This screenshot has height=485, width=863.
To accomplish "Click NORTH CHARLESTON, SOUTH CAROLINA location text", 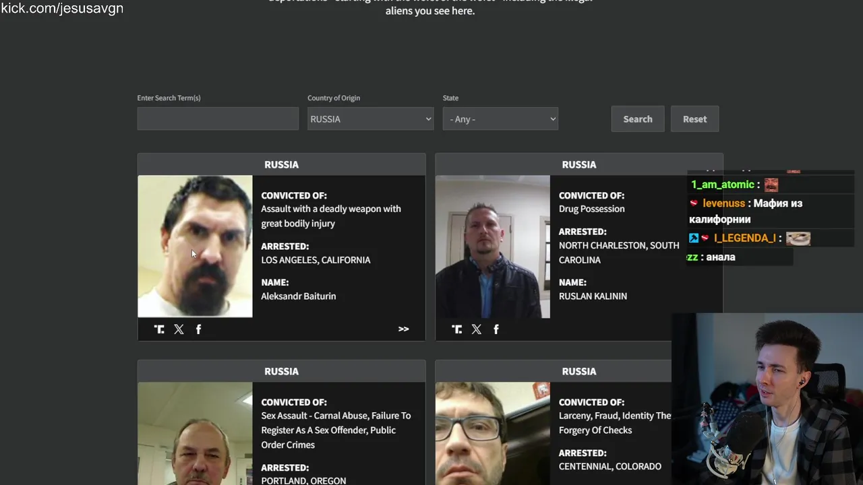I will (x=619, y=253).
